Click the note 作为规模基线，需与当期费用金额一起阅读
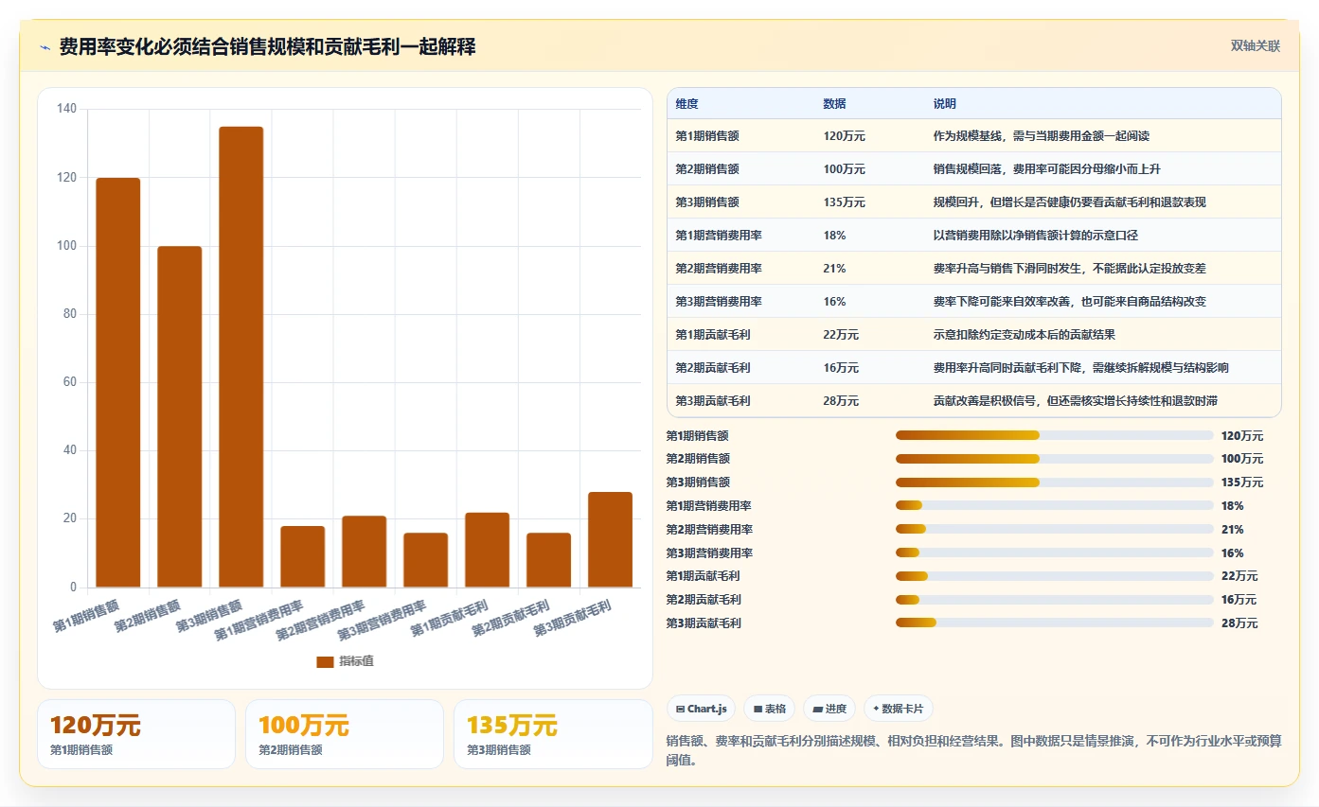This screenshot has width=1319, height=807. [1043, 136]
